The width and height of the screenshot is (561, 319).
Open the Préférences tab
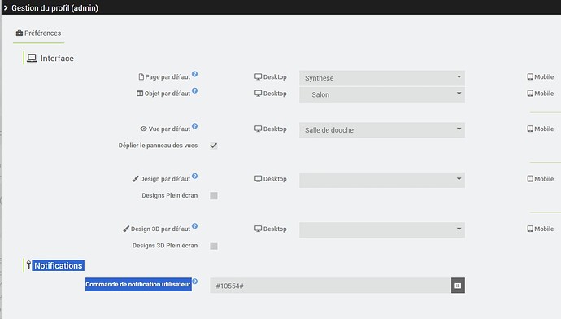tap(39, 33)
